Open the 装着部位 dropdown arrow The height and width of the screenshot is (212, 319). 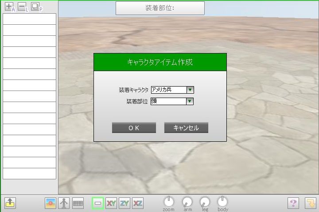190,101
